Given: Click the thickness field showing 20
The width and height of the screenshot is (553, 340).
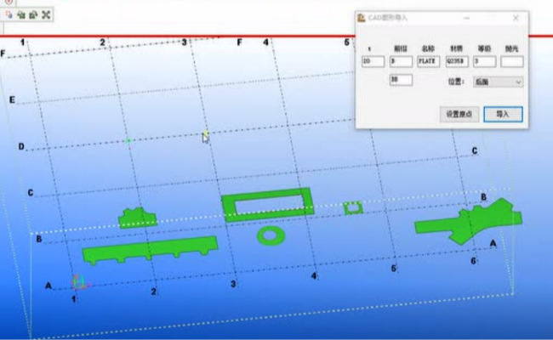Looking at the screenshot, I should point(373,62).
